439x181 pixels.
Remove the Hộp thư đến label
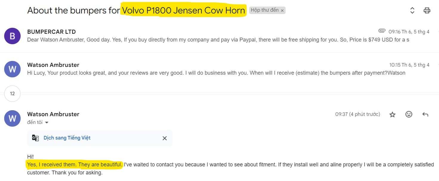point(282,10)
